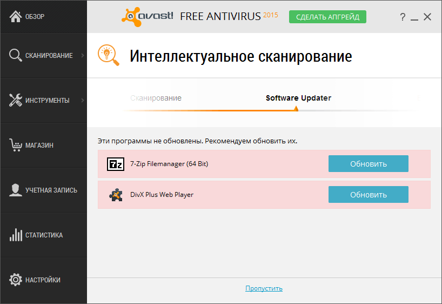Screen dimensions: 442x304
Task: Click the avast! logo
Action: [147, 17]
